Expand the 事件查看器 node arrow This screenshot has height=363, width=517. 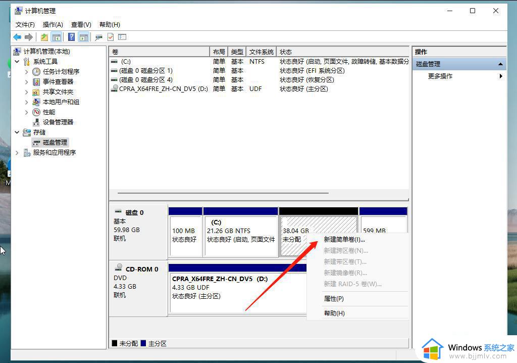point(27,81)
